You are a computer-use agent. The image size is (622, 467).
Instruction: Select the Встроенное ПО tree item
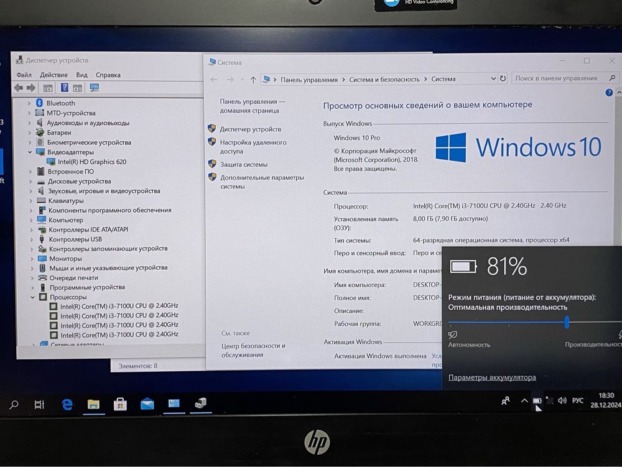(x=71, y=172)
